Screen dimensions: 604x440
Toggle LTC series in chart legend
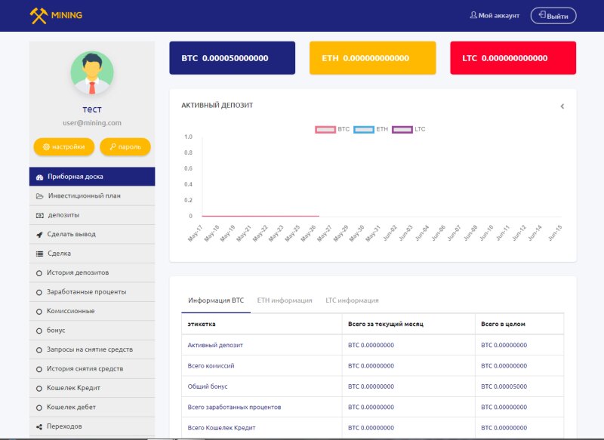[x=402, y=130]
